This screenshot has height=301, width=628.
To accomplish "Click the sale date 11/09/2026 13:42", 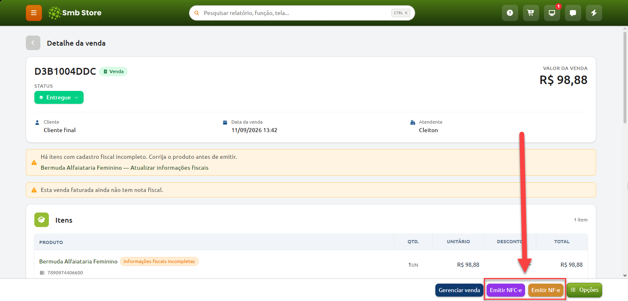I will point(254,130).
